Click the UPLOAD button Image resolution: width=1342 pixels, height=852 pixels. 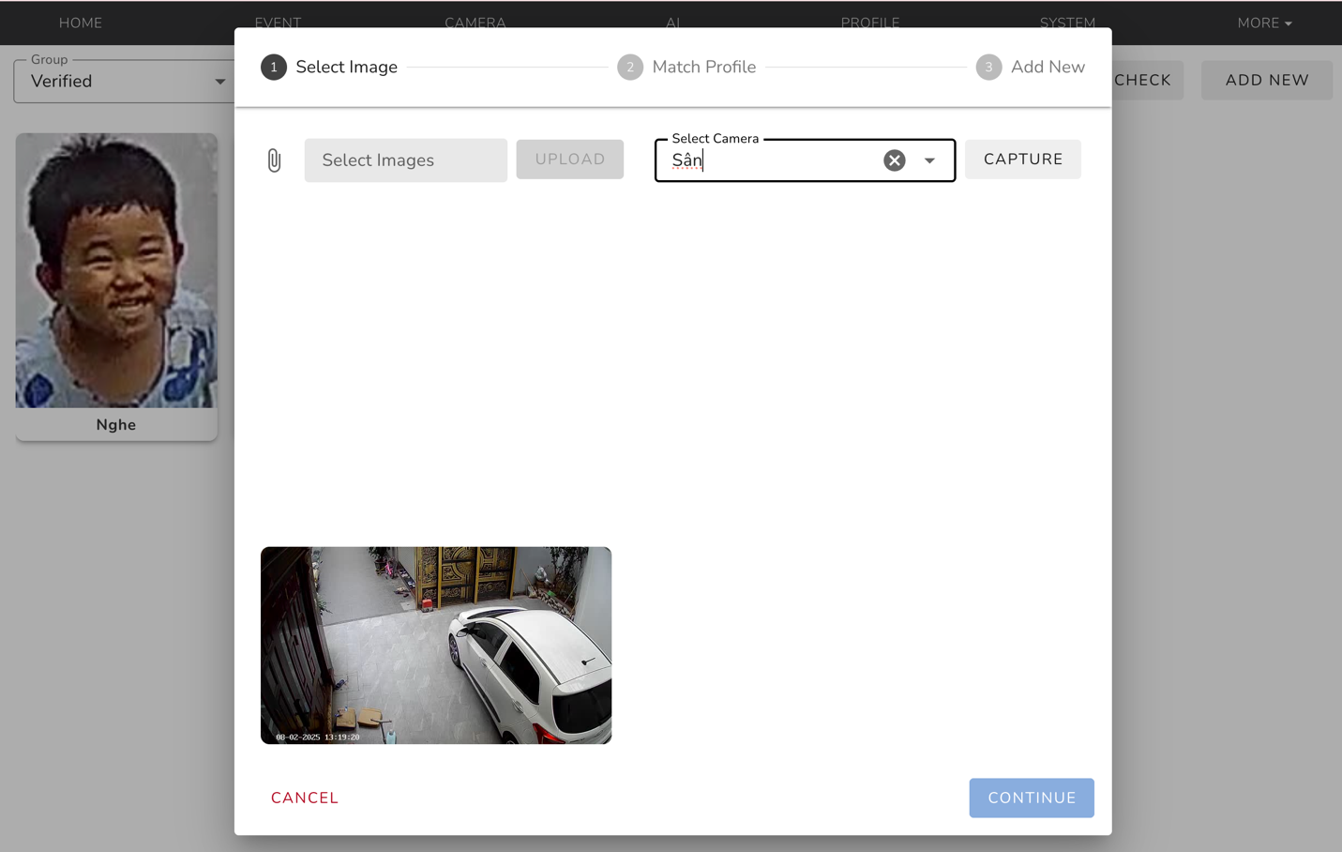[569, 160]
